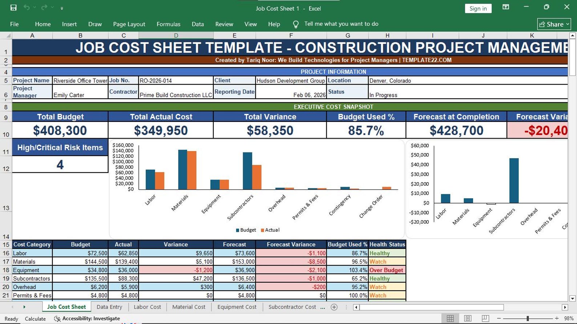Switch to Page Break Preview icon
The image size is (577, 324).
pos(485,319)
